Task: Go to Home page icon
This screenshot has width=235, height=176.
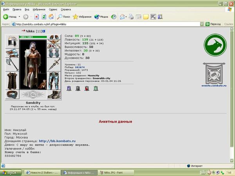Action: click(x=51, y=16)
